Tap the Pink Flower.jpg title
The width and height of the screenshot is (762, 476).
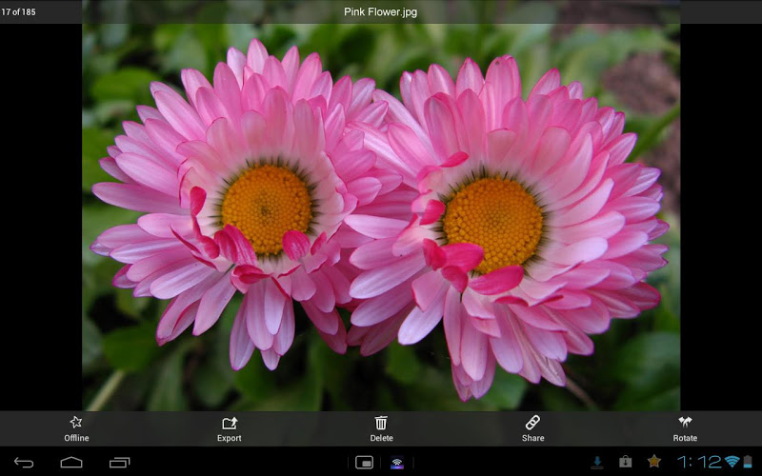click(381, 12)
